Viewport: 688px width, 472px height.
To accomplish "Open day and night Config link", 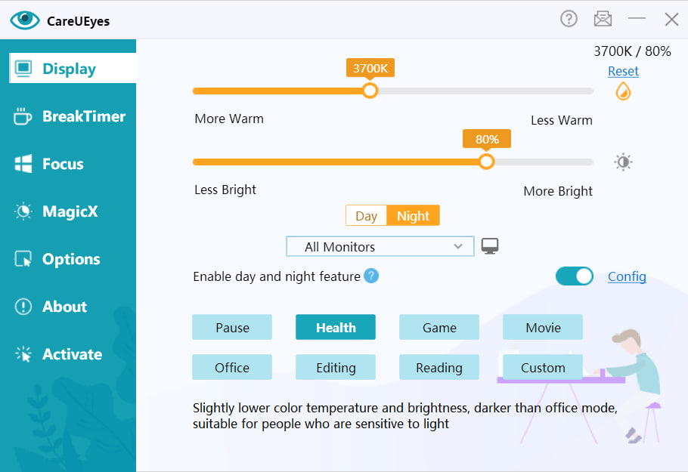I will [x=627, y=276].
